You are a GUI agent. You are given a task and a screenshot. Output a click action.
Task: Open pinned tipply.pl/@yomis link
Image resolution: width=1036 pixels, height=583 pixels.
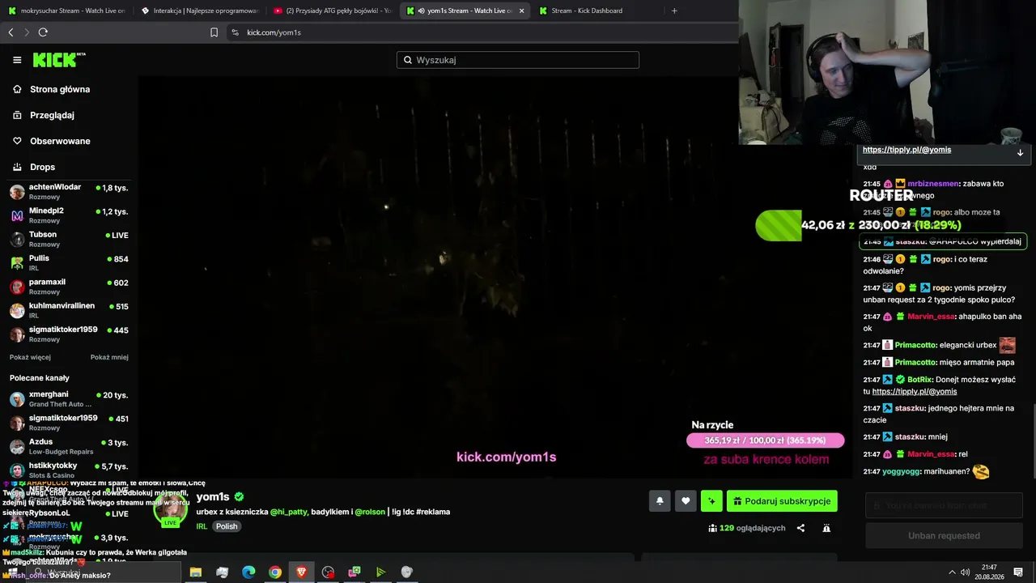pyautogui.click(x=906, y=150)
